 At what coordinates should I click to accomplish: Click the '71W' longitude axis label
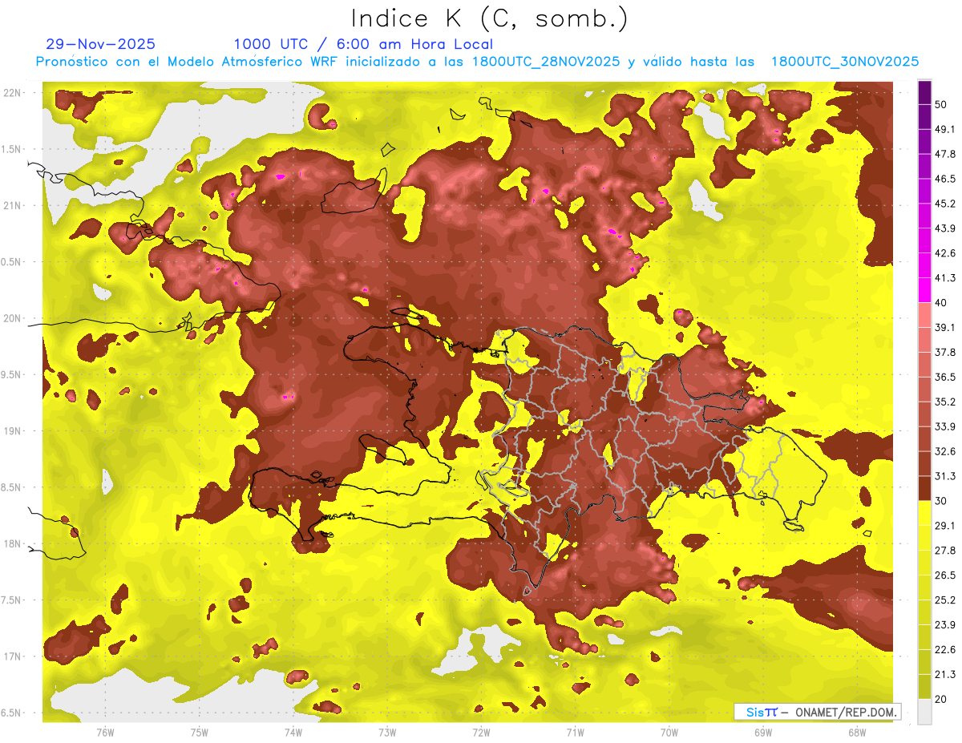pyautogui.click(x=575, y=733)
